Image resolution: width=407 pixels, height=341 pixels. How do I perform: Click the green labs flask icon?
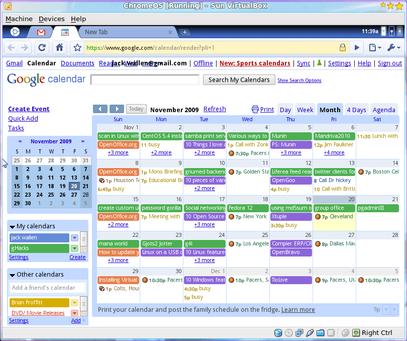[x=319, y=63]
